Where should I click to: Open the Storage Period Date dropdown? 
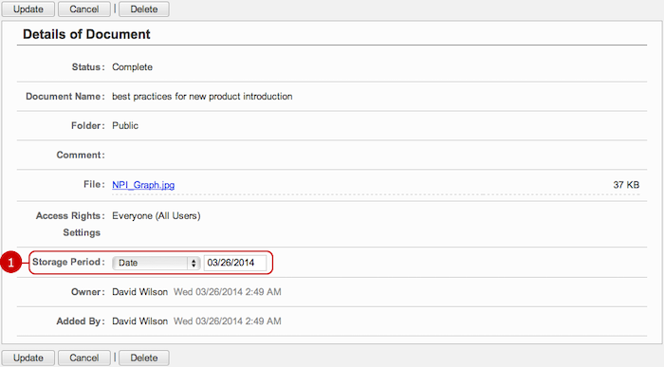[x=156, y=263]
